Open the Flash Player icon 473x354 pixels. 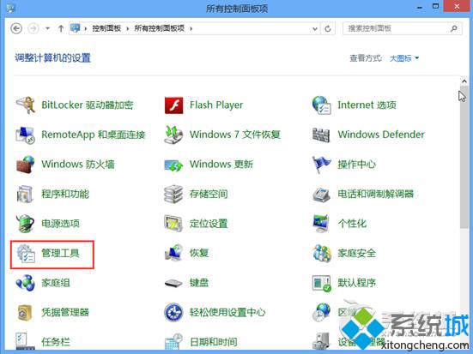173,105
